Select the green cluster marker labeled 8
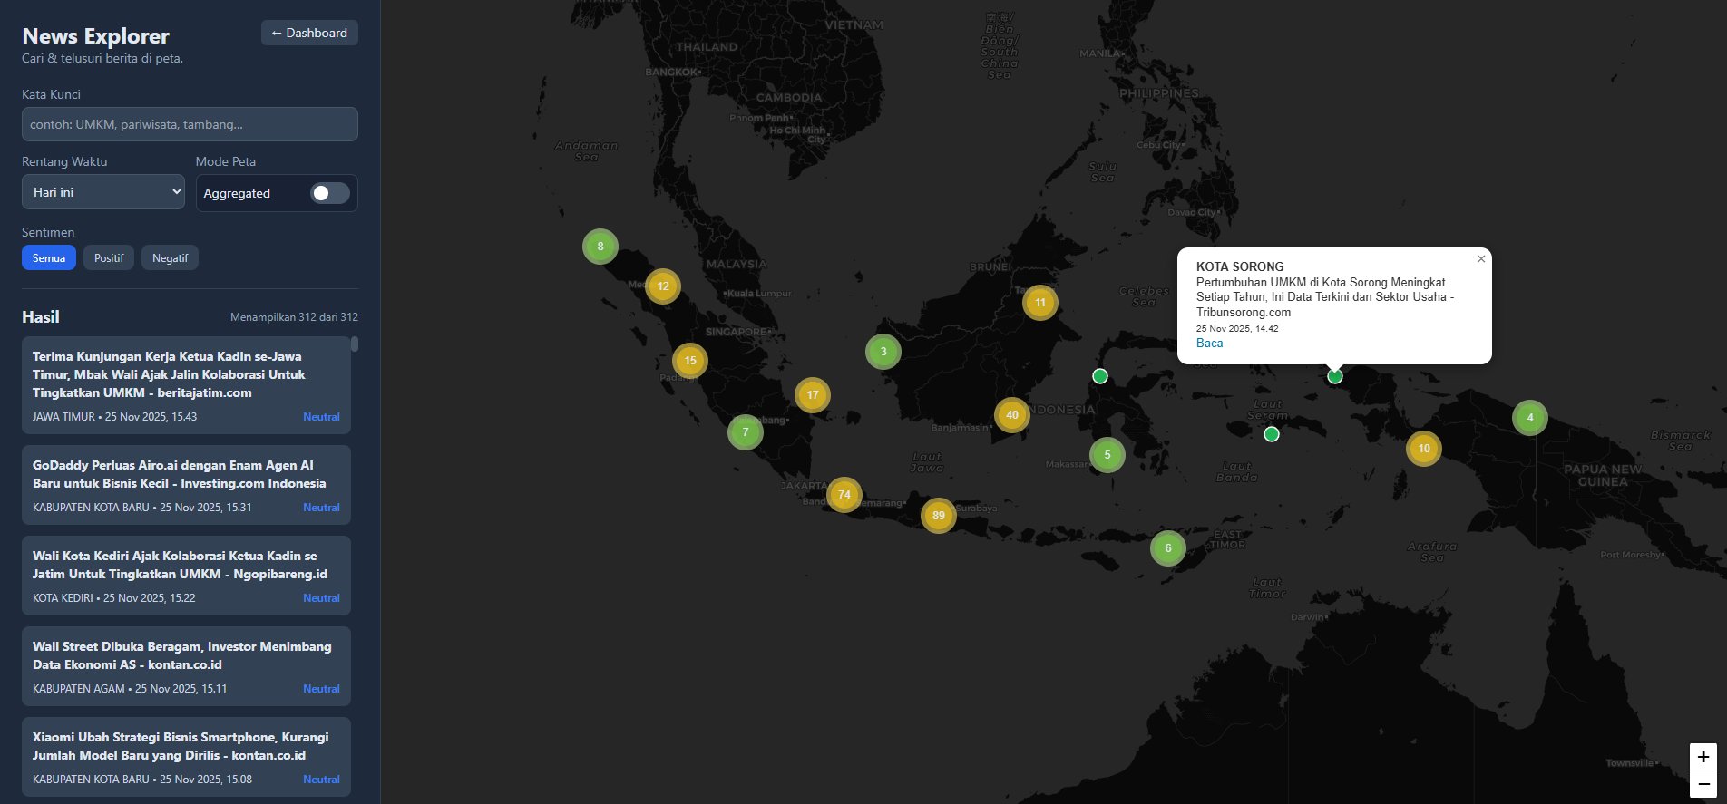The width and height of the screenshot is (1727, 804). pos(600,247)
